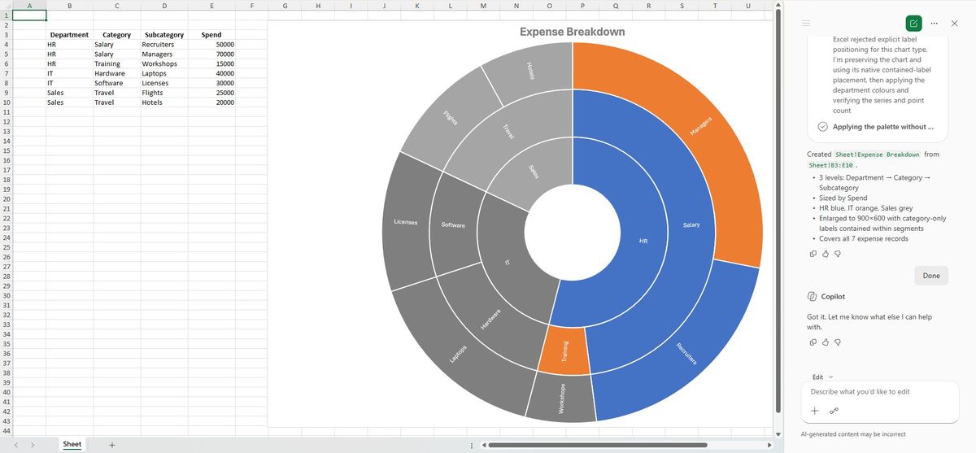
Task: Open the Edit mode dropdown
Action: [x=822, y=377]
